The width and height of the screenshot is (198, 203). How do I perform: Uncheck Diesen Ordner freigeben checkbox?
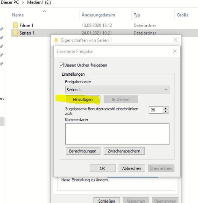61,65
